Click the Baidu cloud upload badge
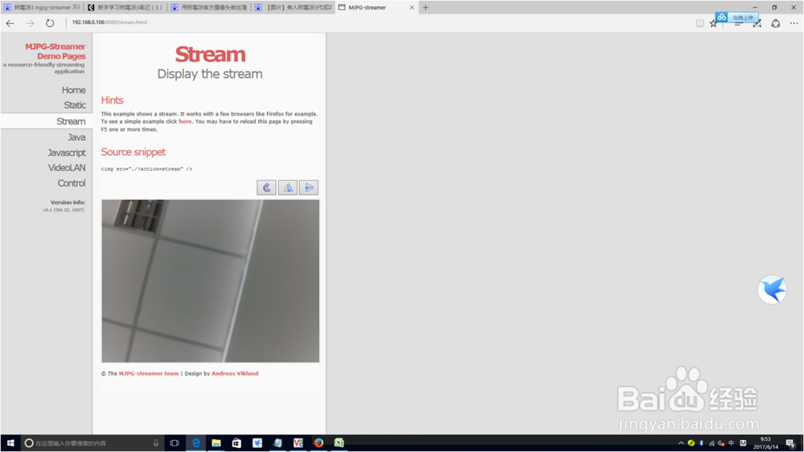 [x=736, y=18]
